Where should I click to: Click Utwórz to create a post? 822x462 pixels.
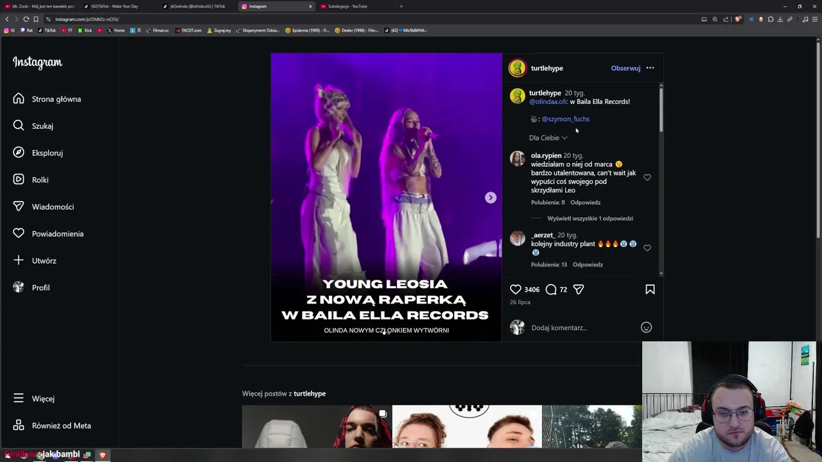(x=35, y=261)
